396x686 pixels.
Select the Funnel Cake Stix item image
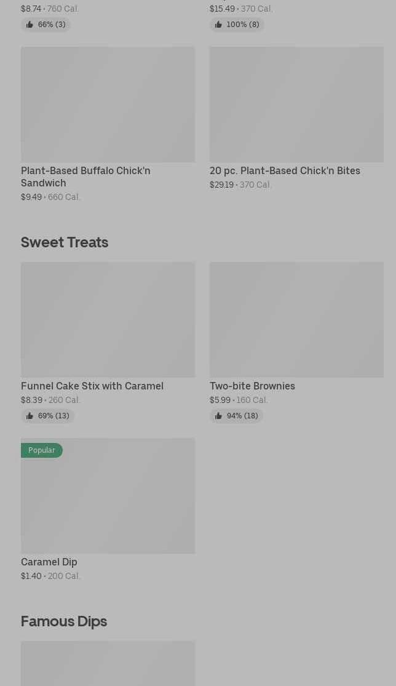(x=108, y=320)
